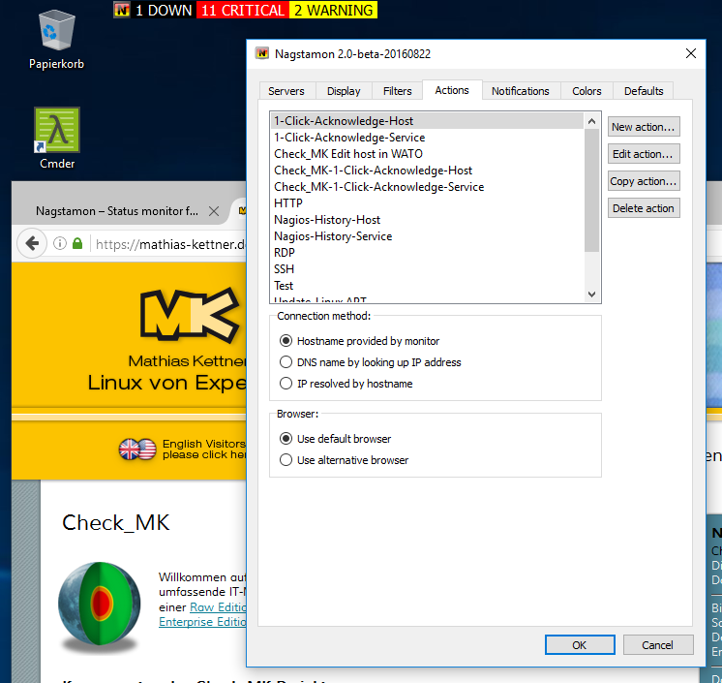The height and width of the screenshot is (683, 722).
Task: Click the Edit action... button
Action: pyautogui.click(x=644, y=154)
